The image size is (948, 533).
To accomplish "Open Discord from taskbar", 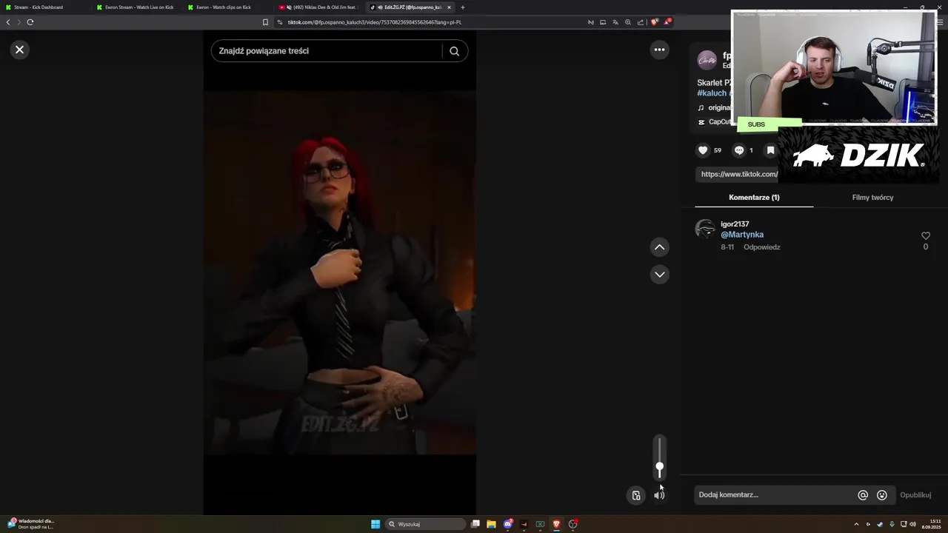I will pyautogui.click(x=507, y=524).
